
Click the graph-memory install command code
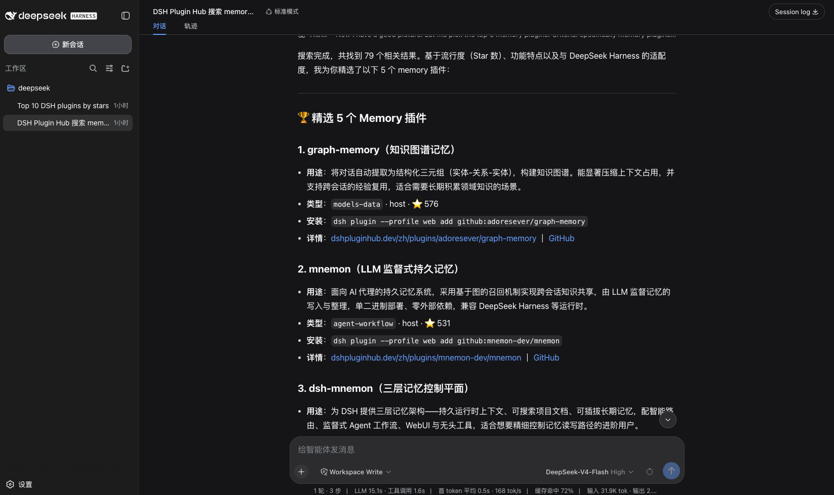(459, 221)
